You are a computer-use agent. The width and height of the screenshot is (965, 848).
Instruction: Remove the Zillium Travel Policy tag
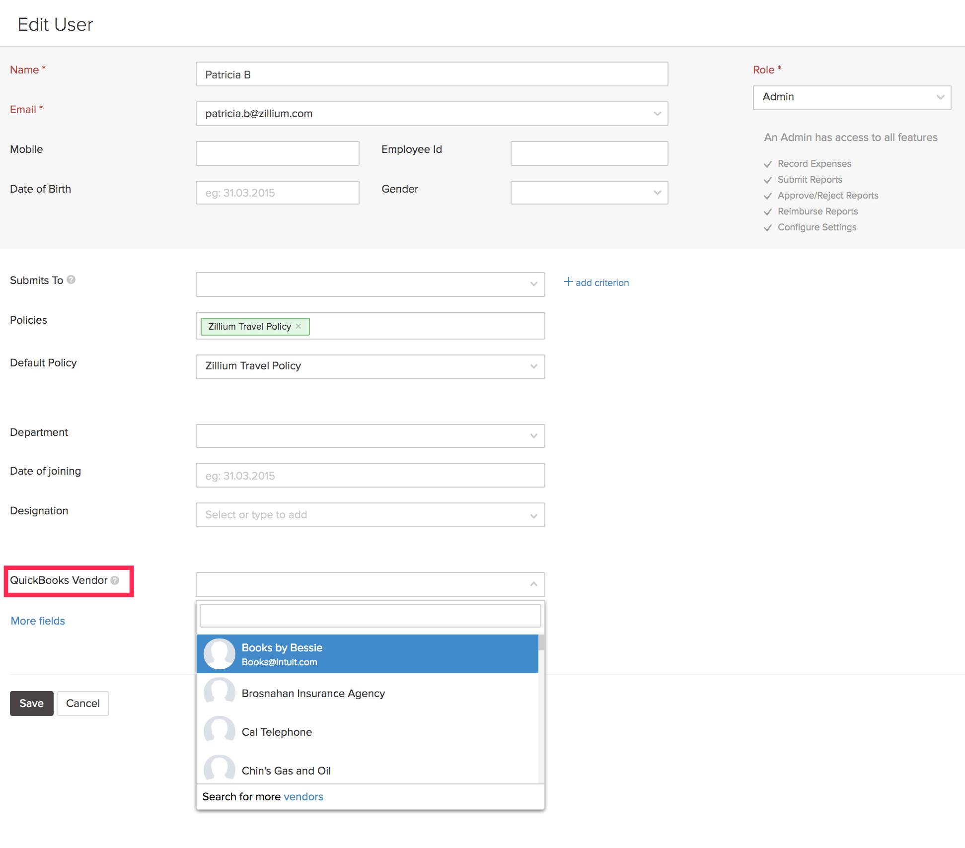pos(298,326)
